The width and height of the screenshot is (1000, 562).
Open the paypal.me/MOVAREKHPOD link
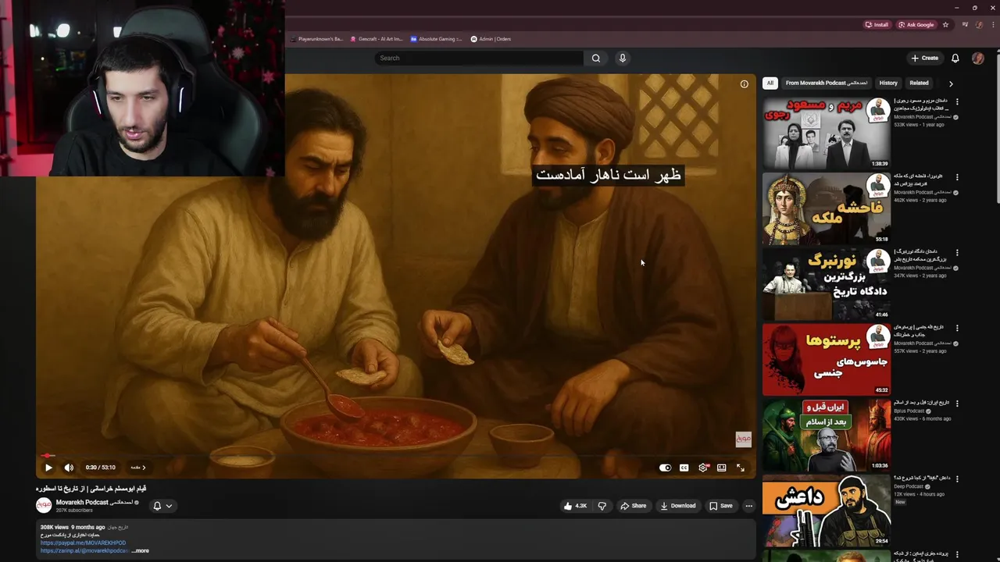83,542
